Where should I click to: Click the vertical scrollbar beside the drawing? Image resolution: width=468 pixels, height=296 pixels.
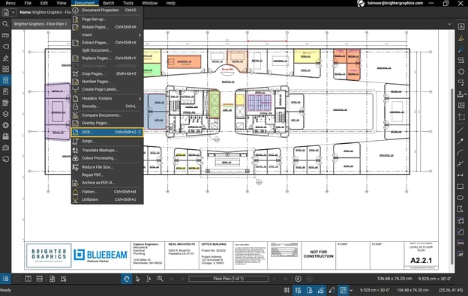coord(452,176)
